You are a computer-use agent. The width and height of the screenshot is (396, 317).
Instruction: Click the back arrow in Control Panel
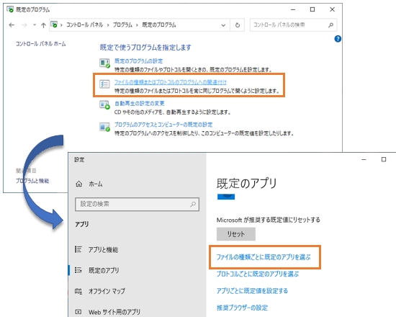[12, 25]
